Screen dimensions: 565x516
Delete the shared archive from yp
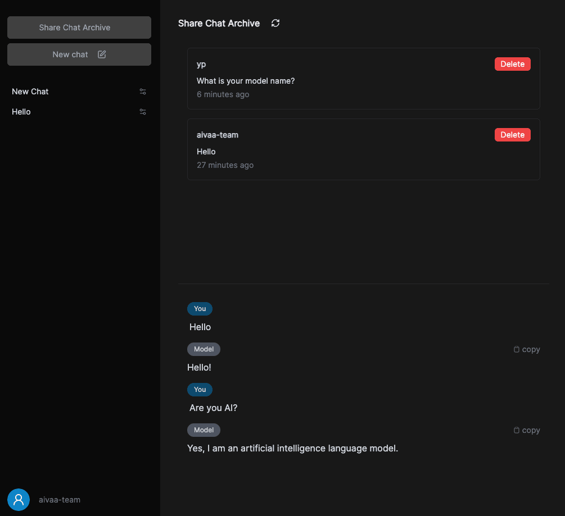512,63
